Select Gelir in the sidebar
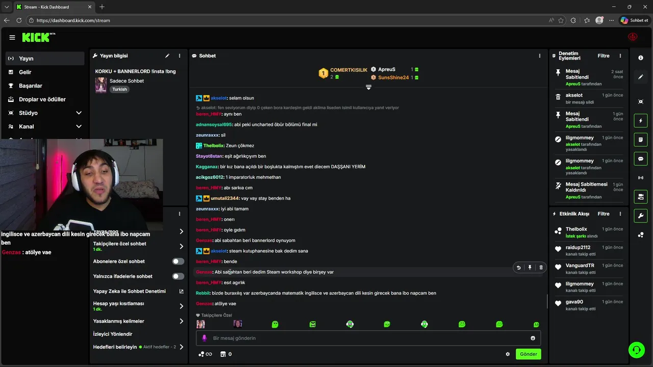 45,72
